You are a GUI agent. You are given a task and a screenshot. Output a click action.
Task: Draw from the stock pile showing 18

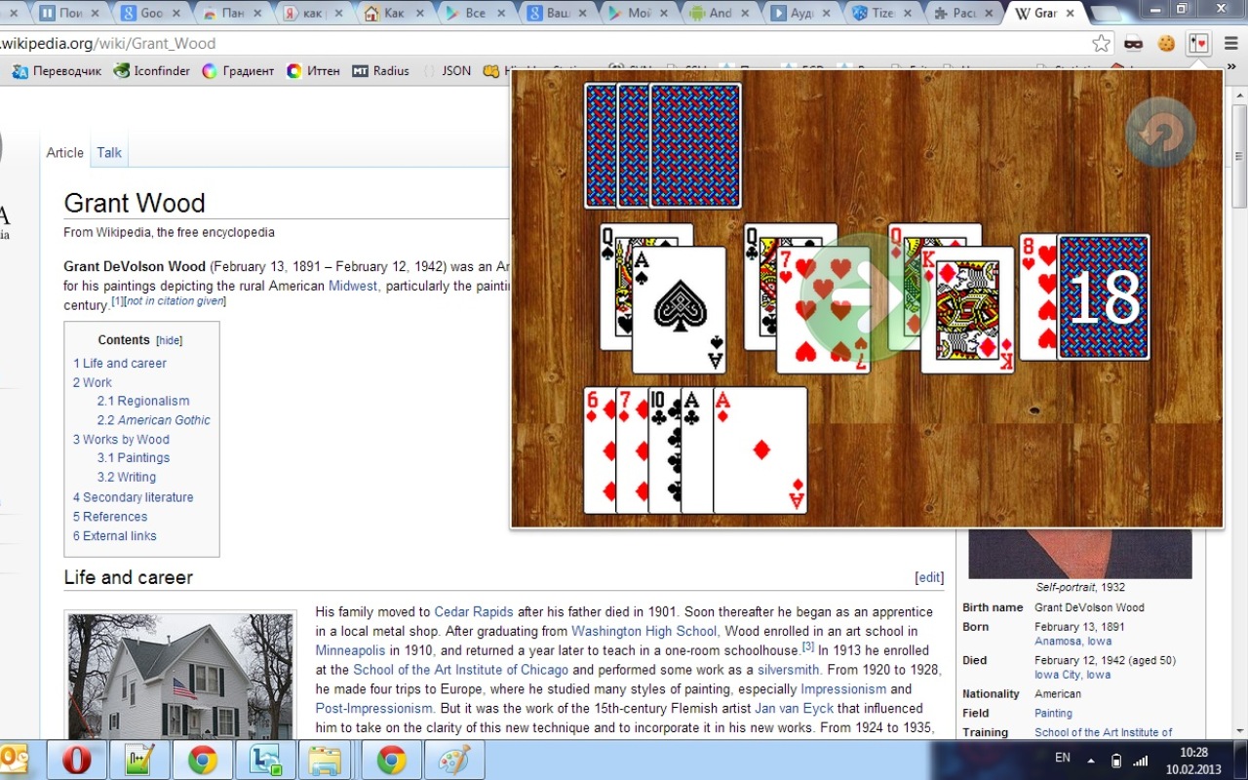pos(1104,297)
